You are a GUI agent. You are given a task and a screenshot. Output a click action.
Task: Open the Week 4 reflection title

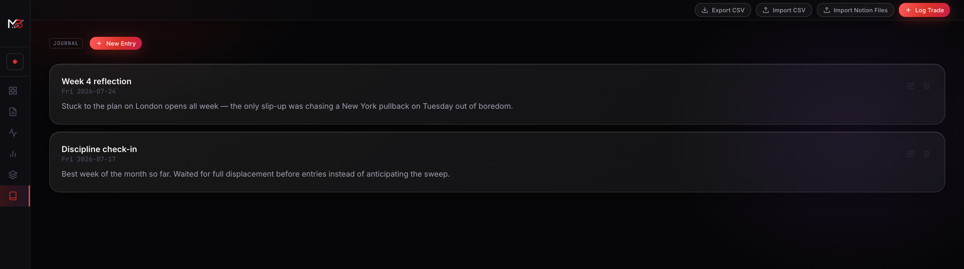click(96, 81)
